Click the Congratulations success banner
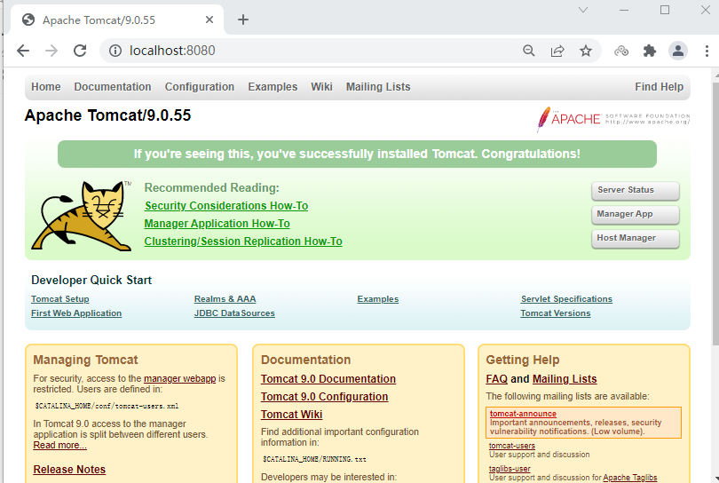 tap(357, 154)
